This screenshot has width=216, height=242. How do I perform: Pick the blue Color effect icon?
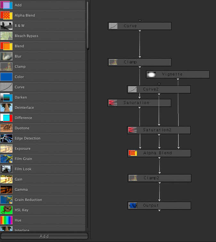click(6, 77)
